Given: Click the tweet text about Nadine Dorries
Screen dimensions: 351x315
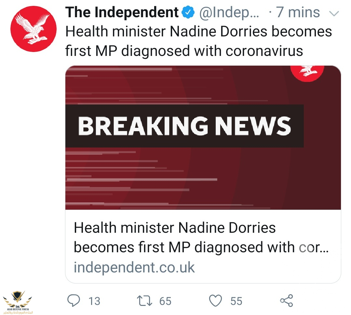Looking at the screenshot, I should click(198, 41).
